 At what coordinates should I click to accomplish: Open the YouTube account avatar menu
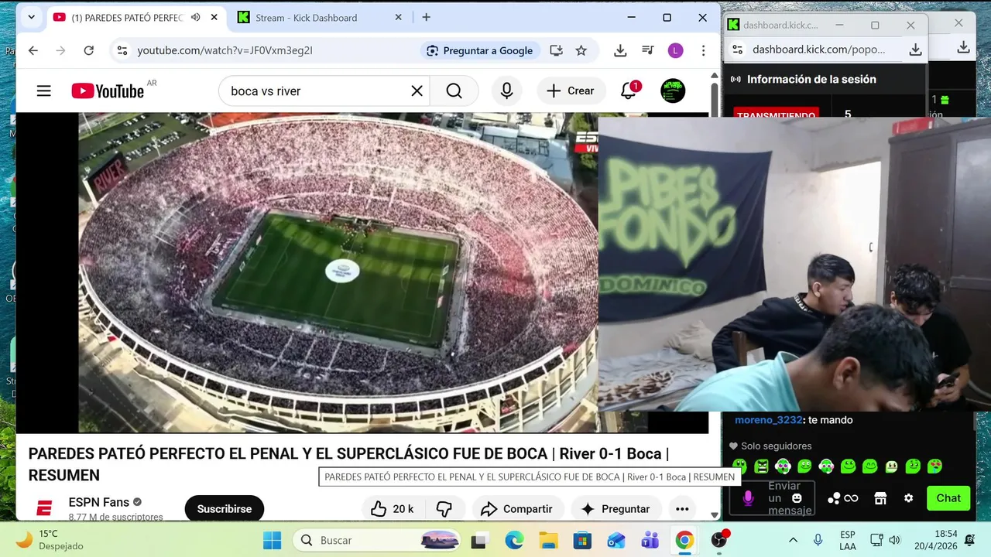673,91
